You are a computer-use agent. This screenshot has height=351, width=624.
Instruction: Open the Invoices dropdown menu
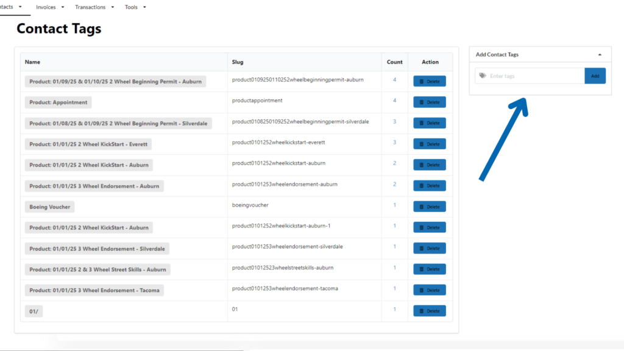click(x=50, y=7)
